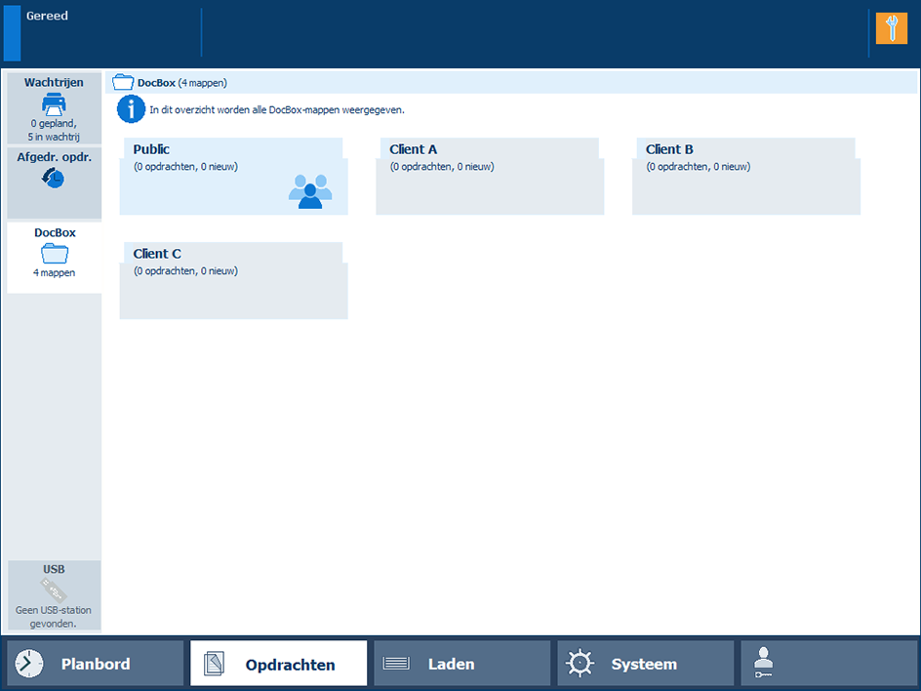The width and height of the screenshot is (921, 691).
Task: Click the shared users icon on Public folder
Action: coord(310,189)
